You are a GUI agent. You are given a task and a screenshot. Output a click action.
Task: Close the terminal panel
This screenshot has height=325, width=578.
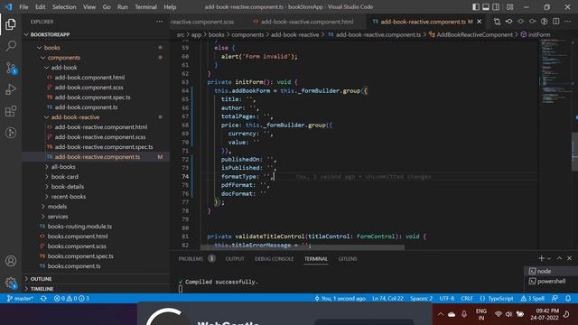[x=569, y=258]
